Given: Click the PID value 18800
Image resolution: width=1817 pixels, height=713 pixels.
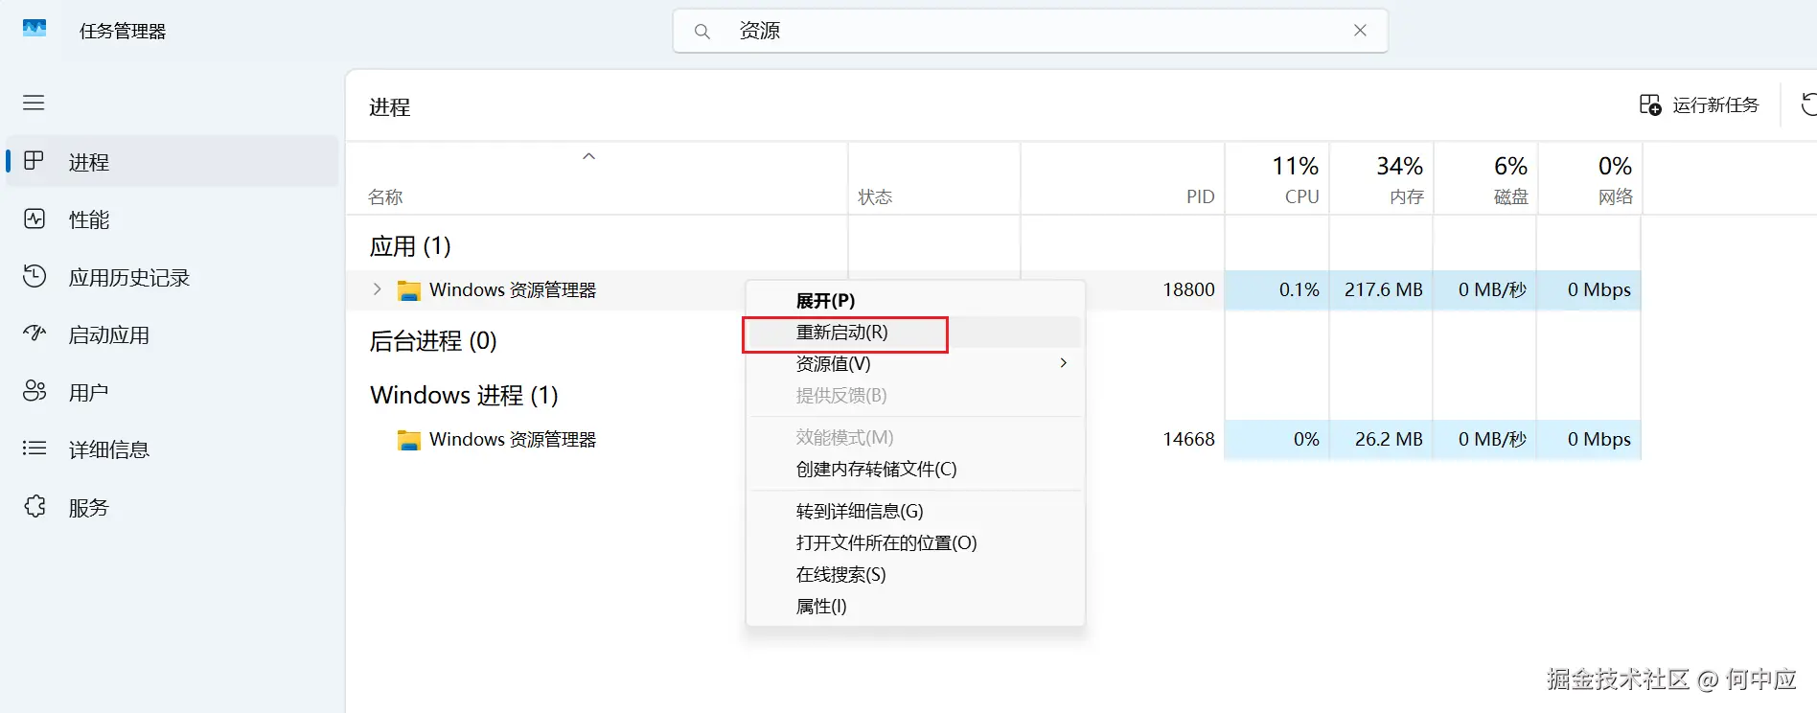Looking at the screenshot, I should [1188, 289].
